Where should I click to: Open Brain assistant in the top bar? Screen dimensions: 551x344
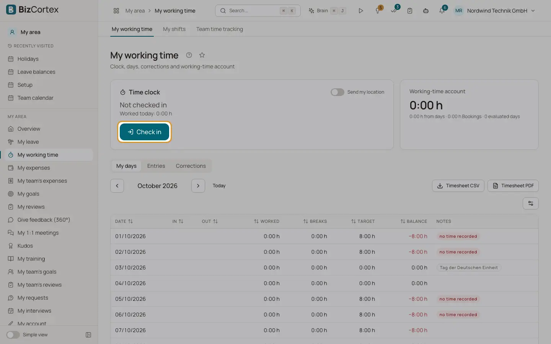(x=328, y=11)
